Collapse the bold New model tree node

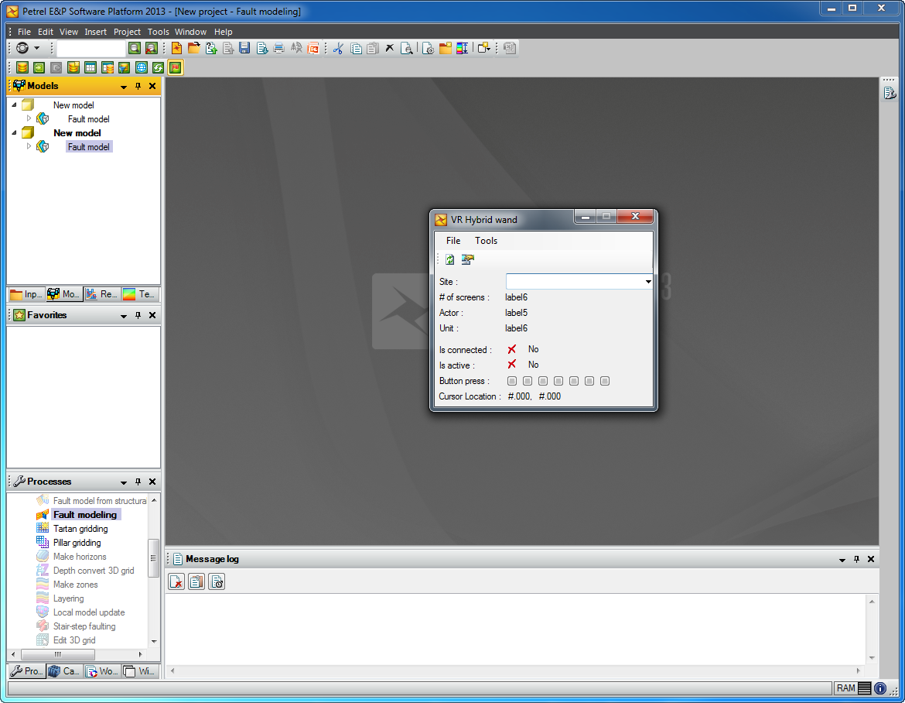tap(15, 133)
